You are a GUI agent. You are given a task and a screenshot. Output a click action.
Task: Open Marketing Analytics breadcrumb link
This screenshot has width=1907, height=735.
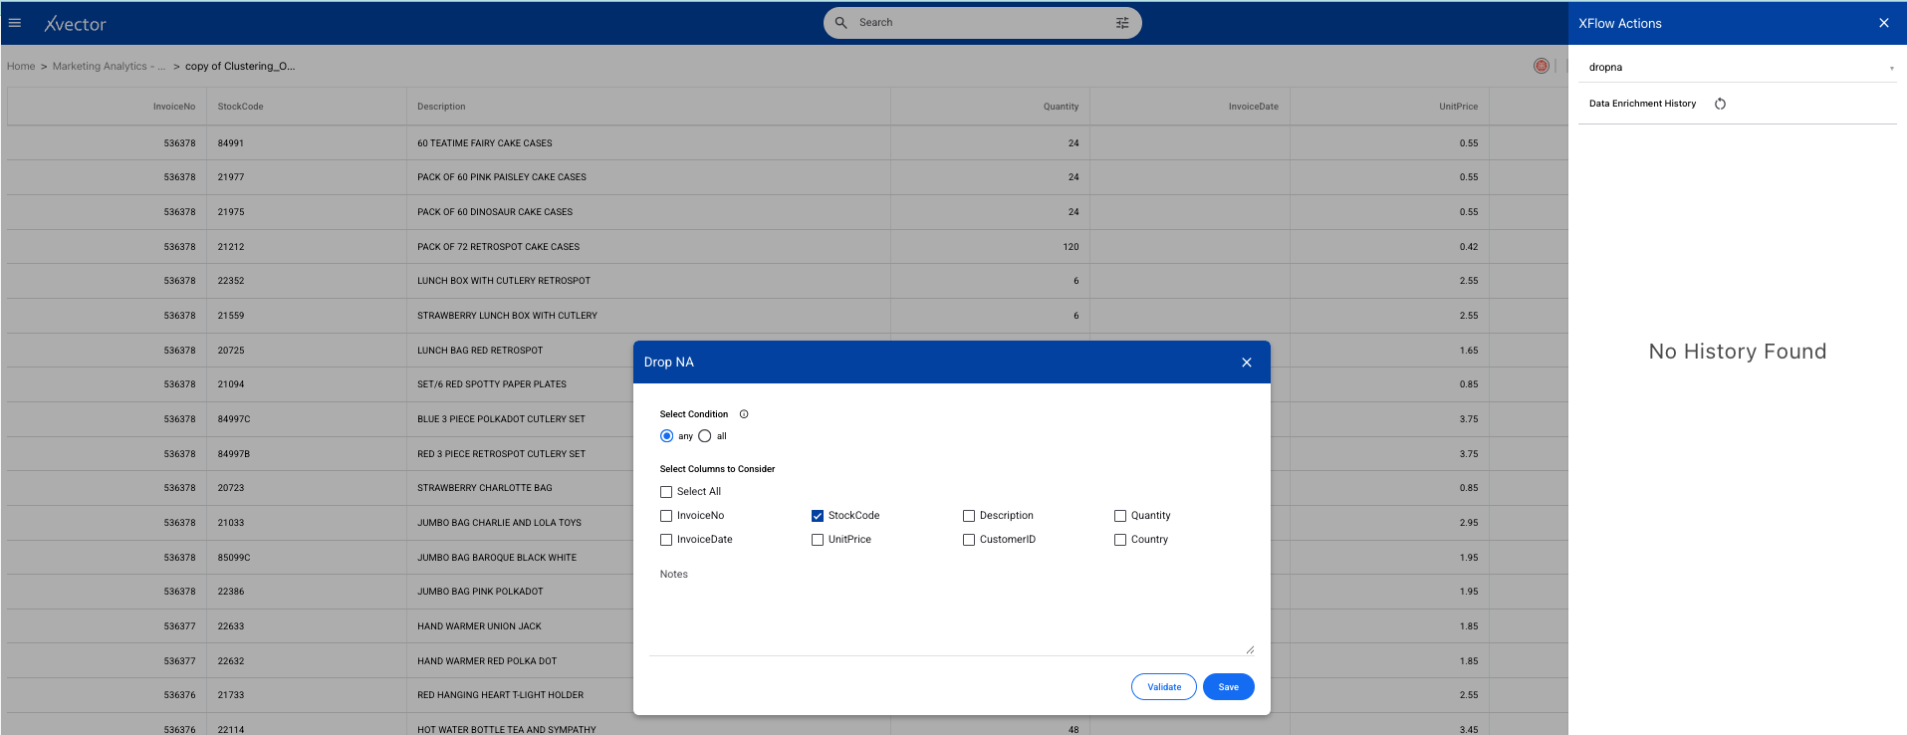tap(109, 67)
